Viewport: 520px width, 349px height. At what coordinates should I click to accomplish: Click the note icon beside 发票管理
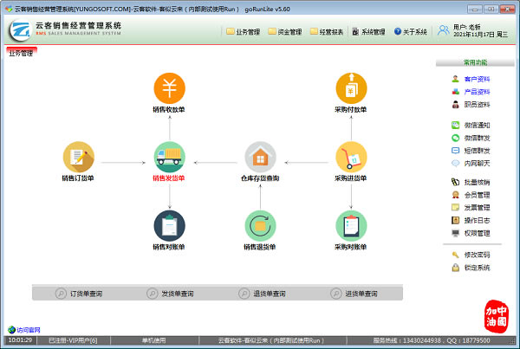456,208
